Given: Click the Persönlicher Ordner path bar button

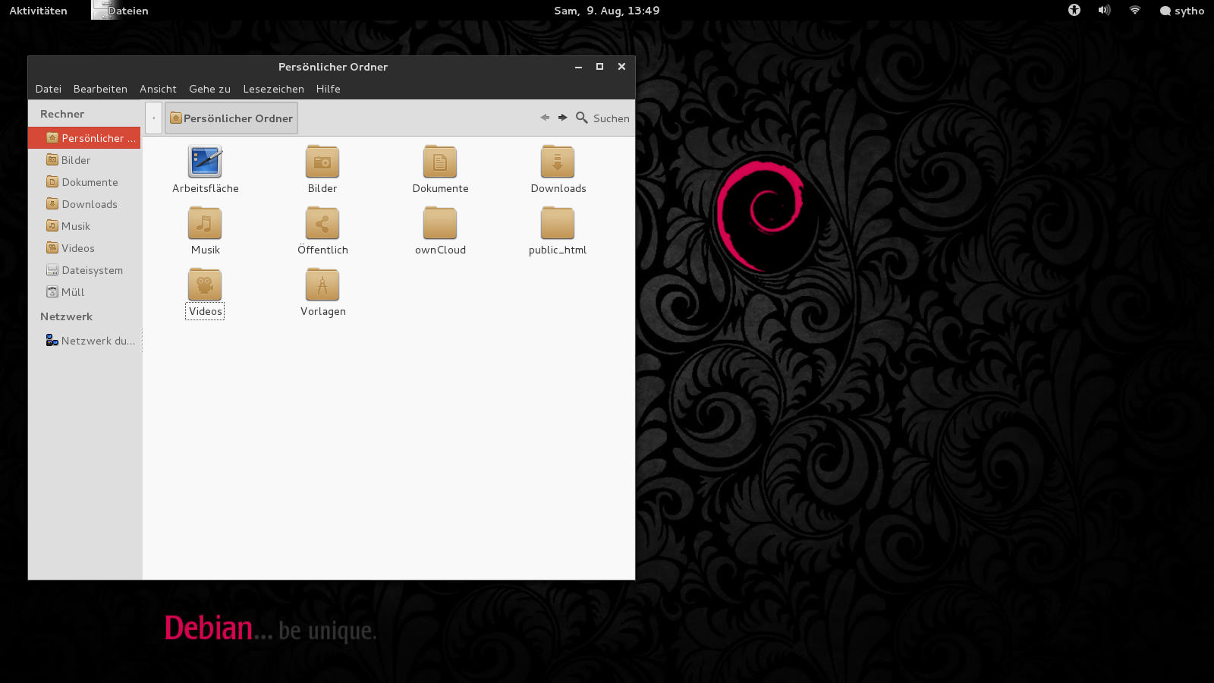Looking at the screenshot, I should pos(231,118).
